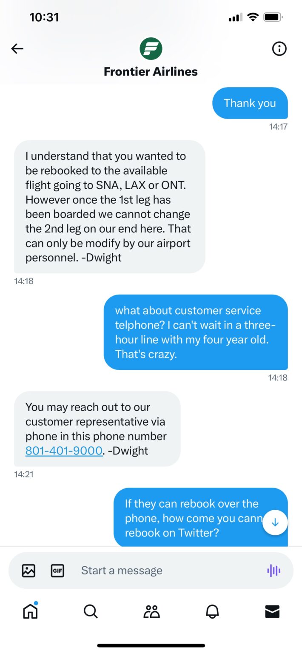Select the 14:18 customer service question bubble
This screenshot has height=653, width=302.
tap(195, 332)
